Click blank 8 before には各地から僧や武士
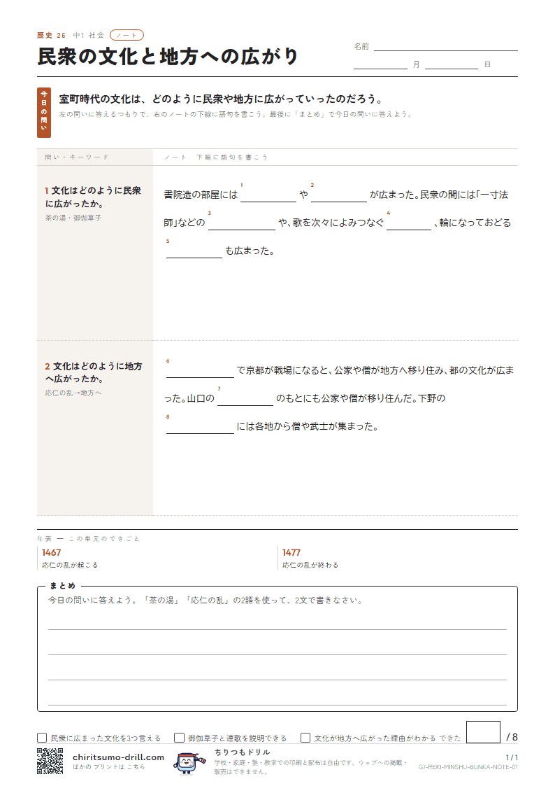This screenshot has height=786, width=555. (x=200, y=427)
